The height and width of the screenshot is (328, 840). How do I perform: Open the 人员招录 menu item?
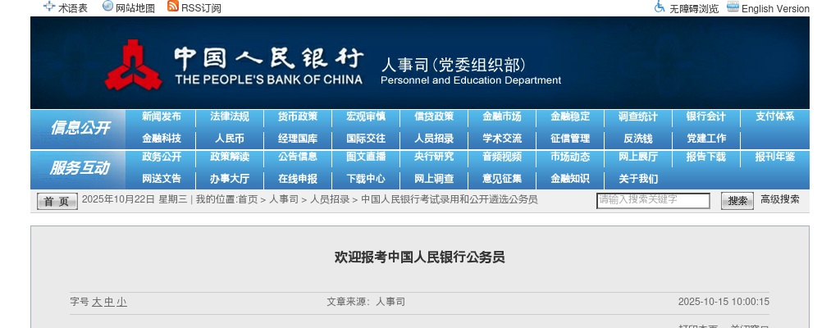pos(433,138)
